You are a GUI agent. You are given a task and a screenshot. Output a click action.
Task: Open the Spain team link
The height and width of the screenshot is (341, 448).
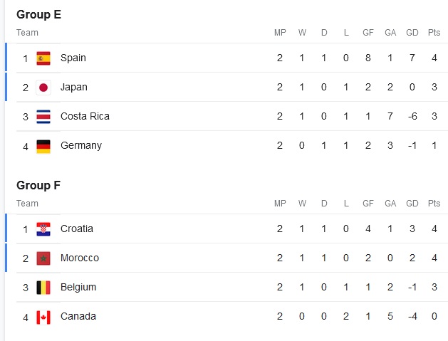(x=73, y=58)
